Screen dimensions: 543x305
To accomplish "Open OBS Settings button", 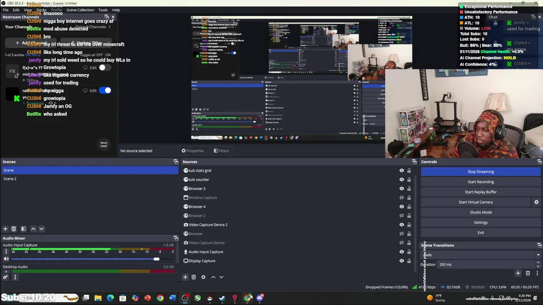I will (481, 222).
